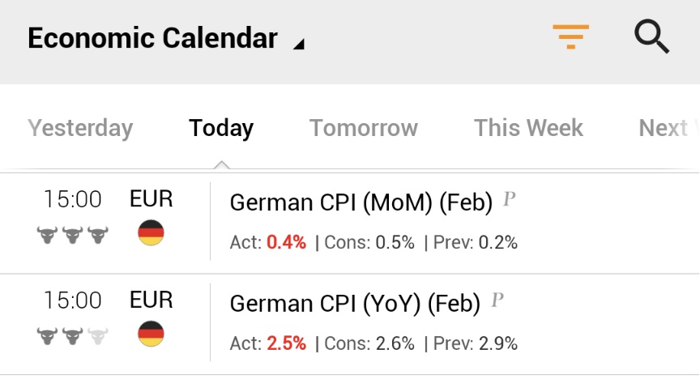Tap the search magnifier icon
Image resolution: width=700 pixels, height=379 pixels.
pos(651,37)
